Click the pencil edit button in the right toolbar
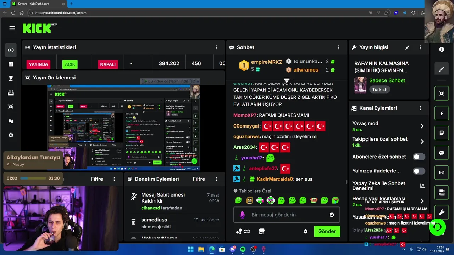 pyautogui.click(x=442, y=69)
